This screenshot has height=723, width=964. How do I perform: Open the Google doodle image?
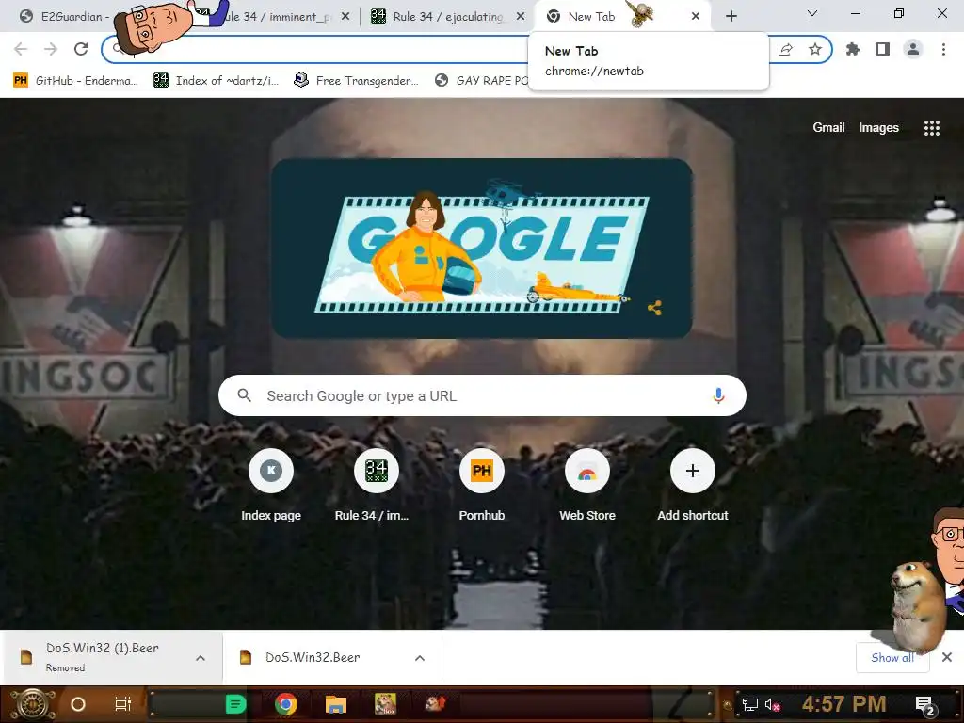tap(482, 249)
